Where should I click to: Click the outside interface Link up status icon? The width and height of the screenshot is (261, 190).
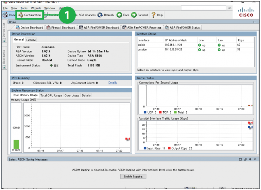[x=219, y=50]
